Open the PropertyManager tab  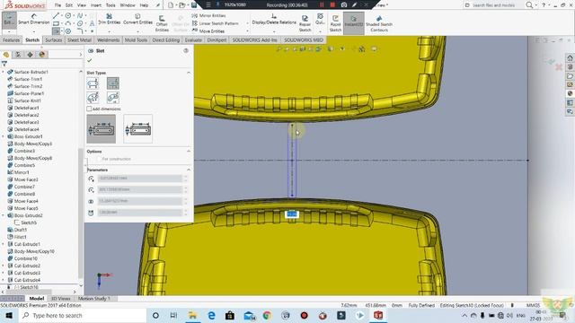point(18,55)
